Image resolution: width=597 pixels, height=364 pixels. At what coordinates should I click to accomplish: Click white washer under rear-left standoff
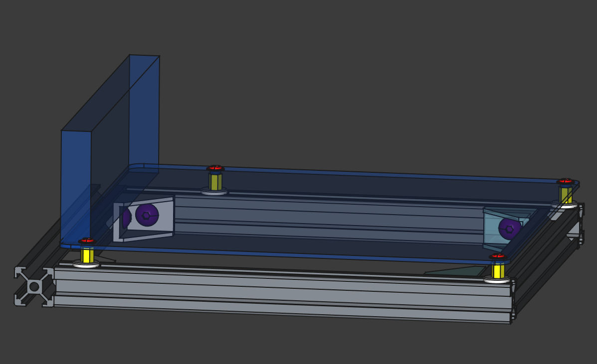click(214, 192)
